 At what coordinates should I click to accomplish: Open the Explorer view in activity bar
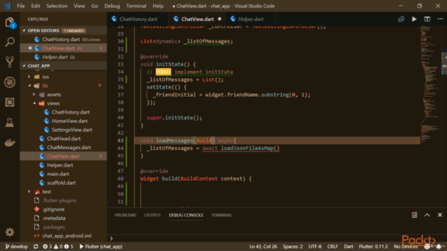10,22
